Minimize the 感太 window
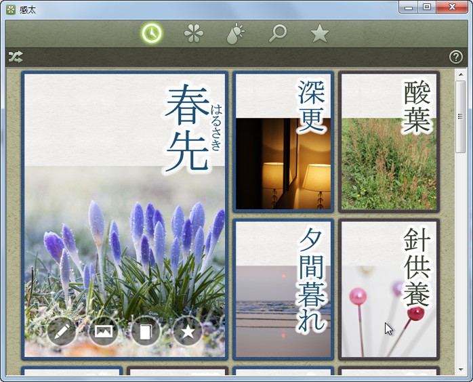The height and width of the screenshot is (382, 473). pyautogui.click(x=409, y=7)
